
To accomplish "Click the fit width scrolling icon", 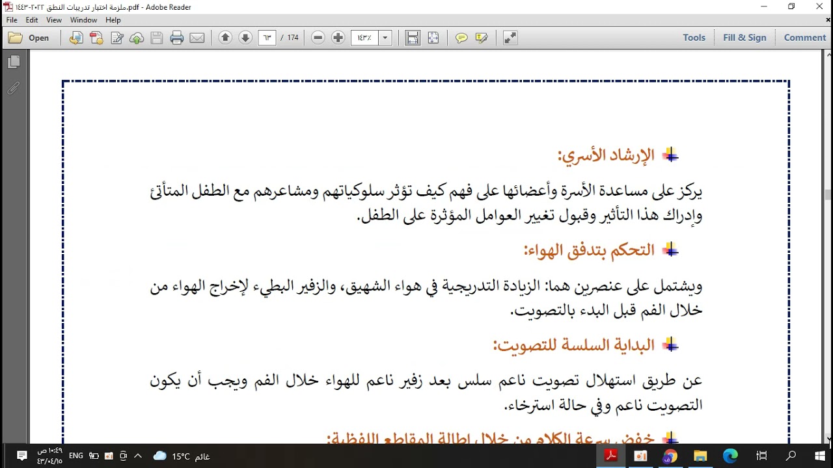I will [413, 38].
